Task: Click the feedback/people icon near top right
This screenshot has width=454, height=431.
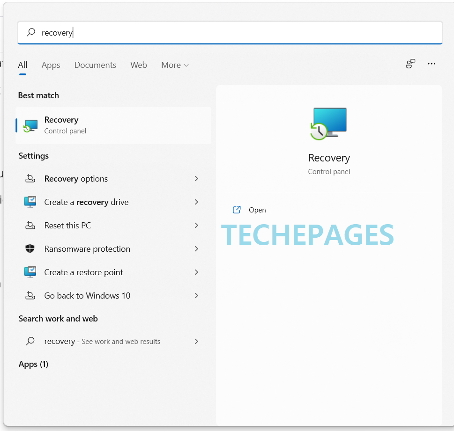Action: (410, 64)
